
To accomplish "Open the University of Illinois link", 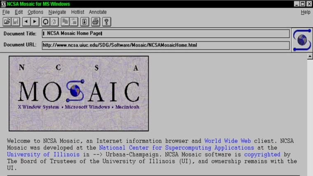I will click(43, 155).
